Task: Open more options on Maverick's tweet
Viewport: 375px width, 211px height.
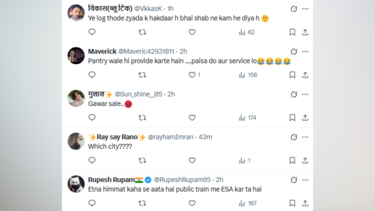Action: (305, 51)
